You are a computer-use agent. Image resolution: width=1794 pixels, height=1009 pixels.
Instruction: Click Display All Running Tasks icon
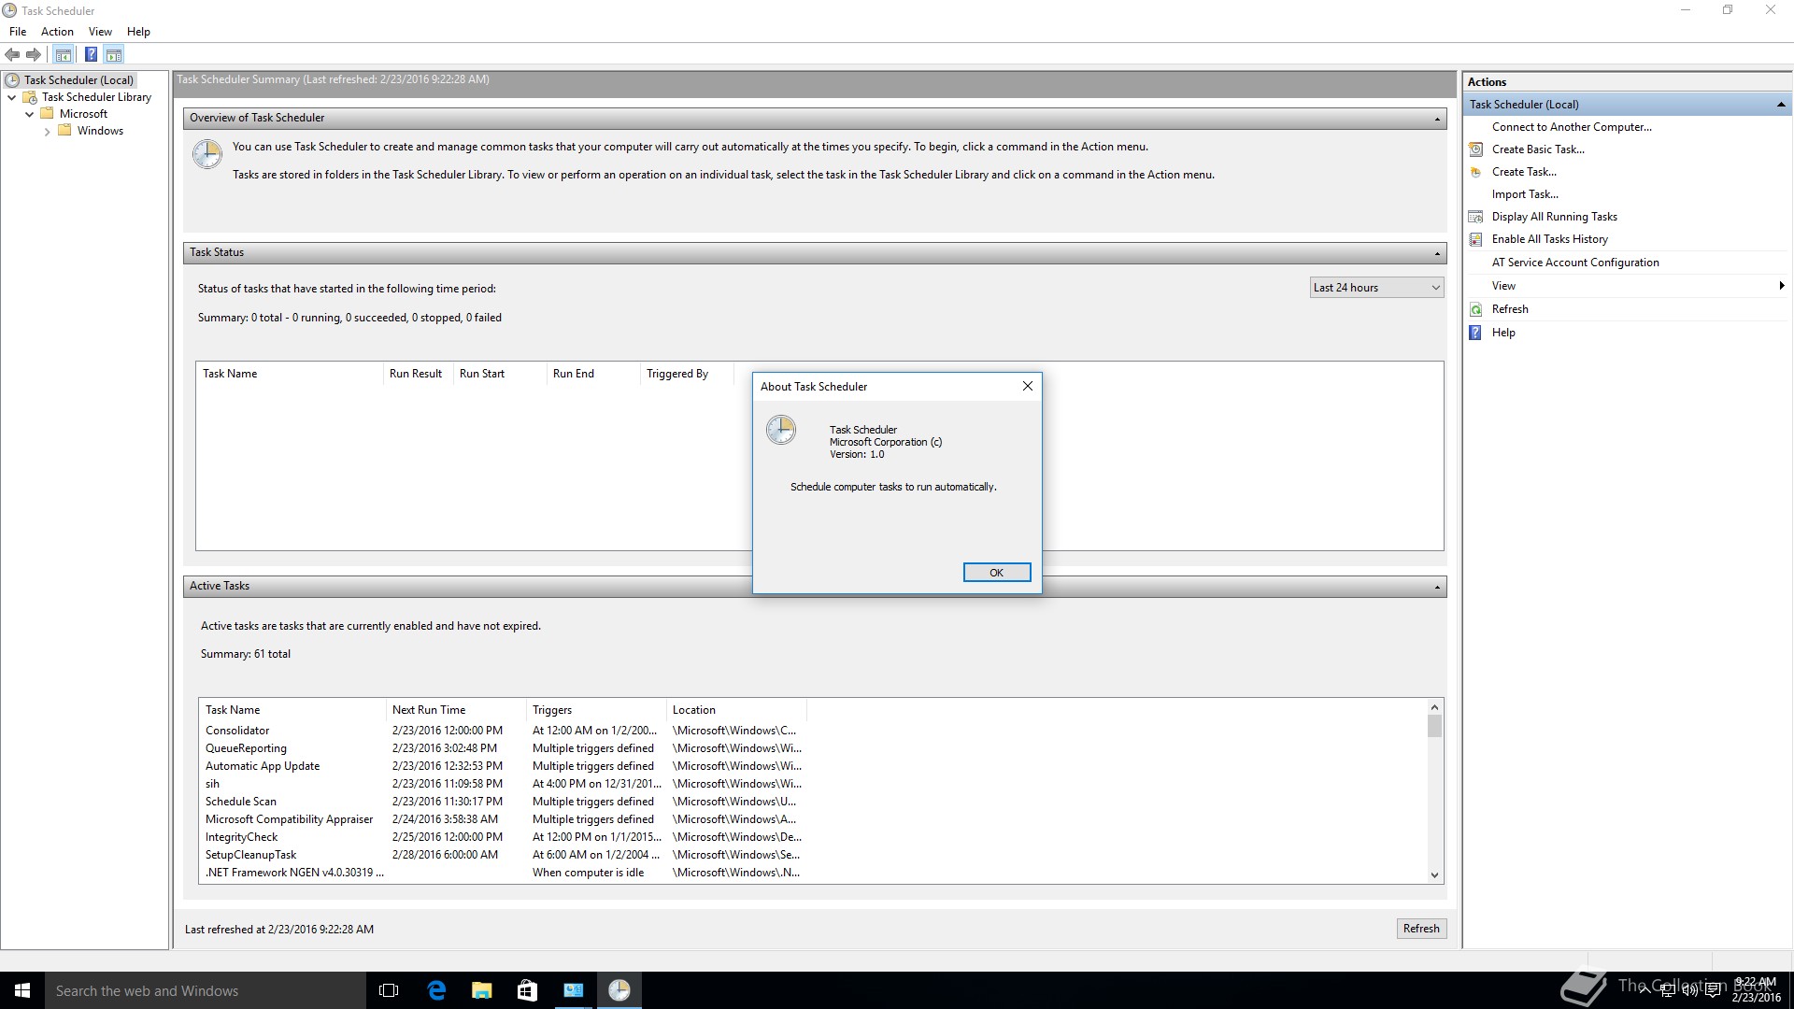(x=1476, y=217)
